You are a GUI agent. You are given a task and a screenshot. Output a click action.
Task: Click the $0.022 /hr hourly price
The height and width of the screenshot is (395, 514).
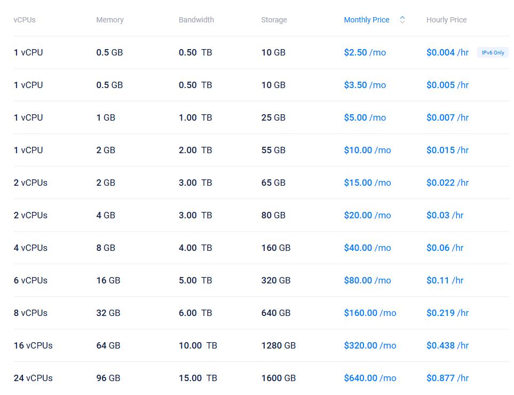(447, 183)
